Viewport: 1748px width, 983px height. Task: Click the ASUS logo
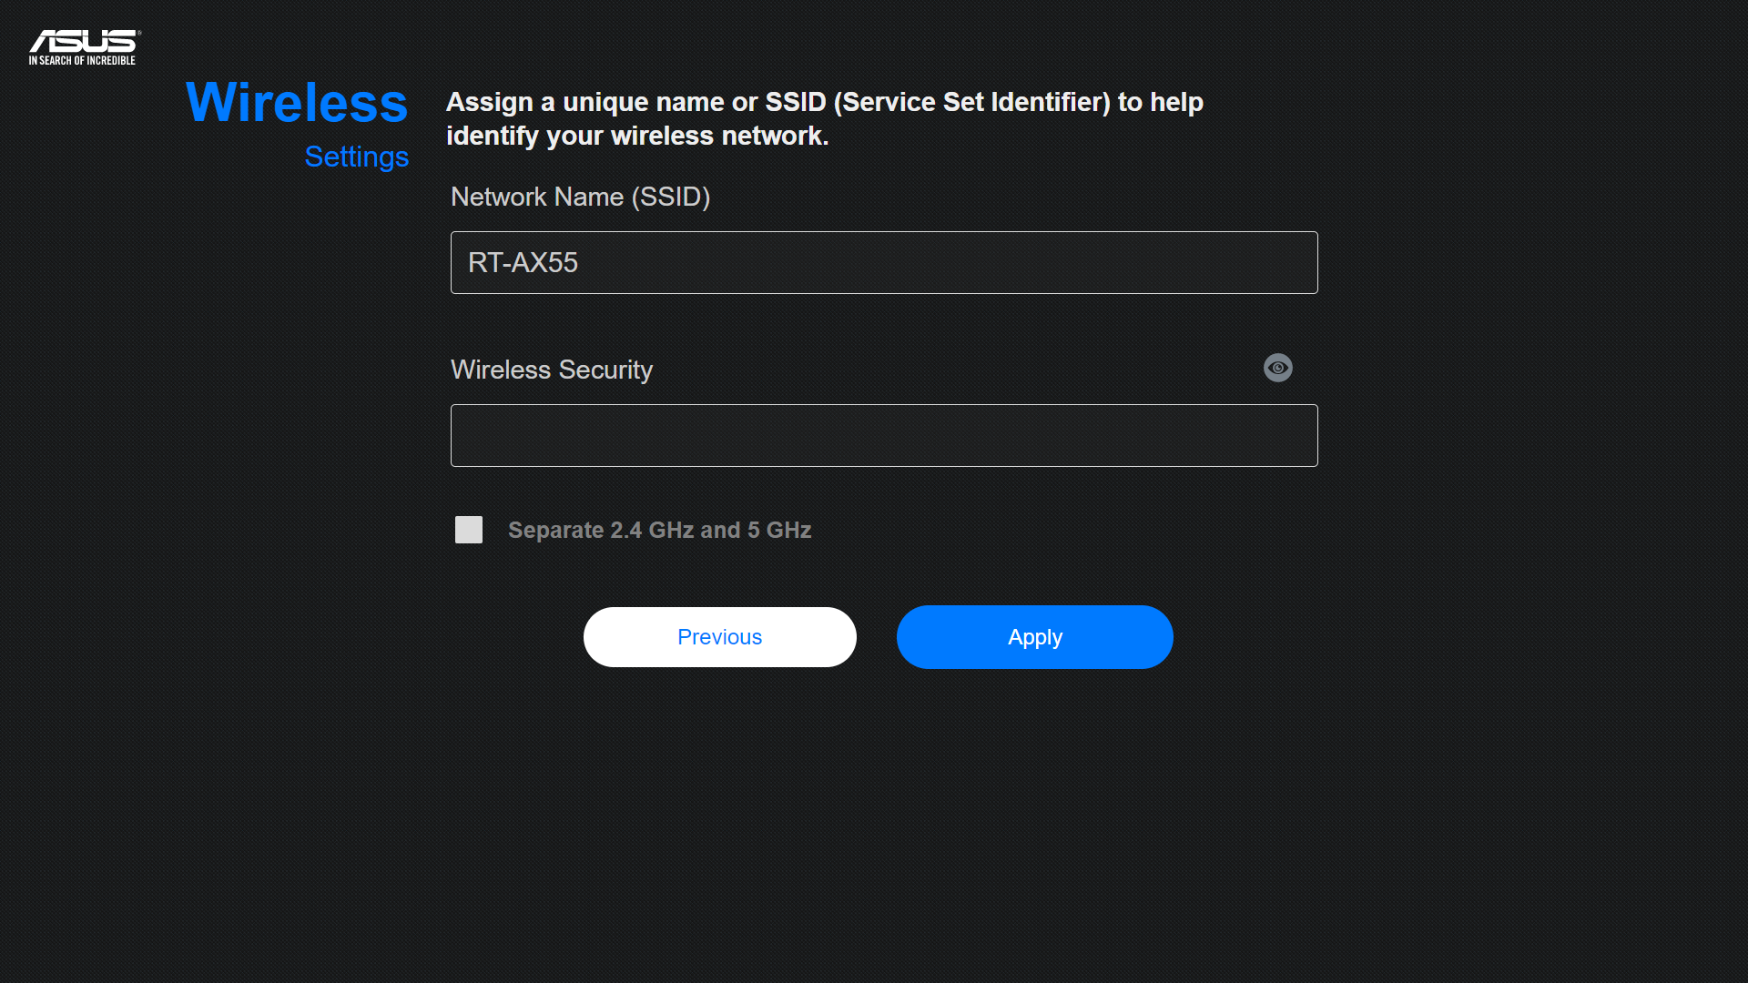(x=84, y=42)
